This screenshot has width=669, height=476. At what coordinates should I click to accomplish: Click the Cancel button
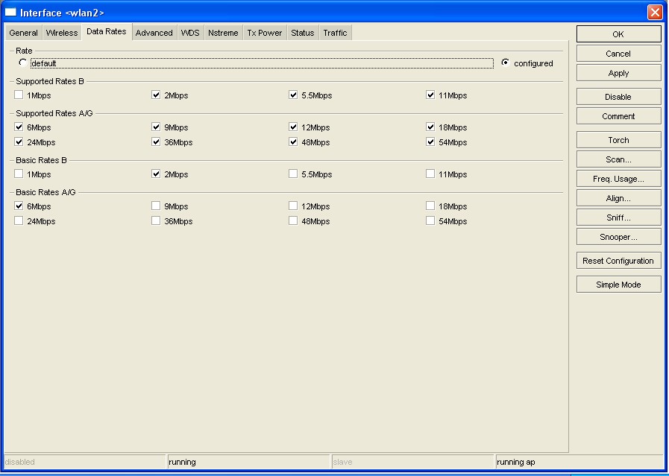[618, 54]
